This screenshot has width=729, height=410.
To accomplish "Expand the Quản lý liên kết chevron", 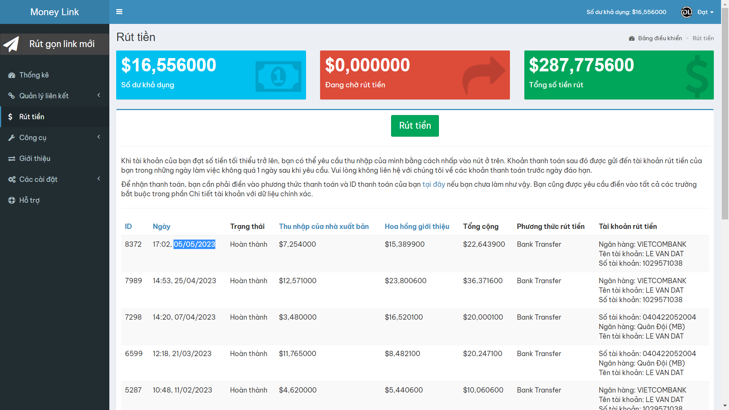I will [x=99, y=95].
